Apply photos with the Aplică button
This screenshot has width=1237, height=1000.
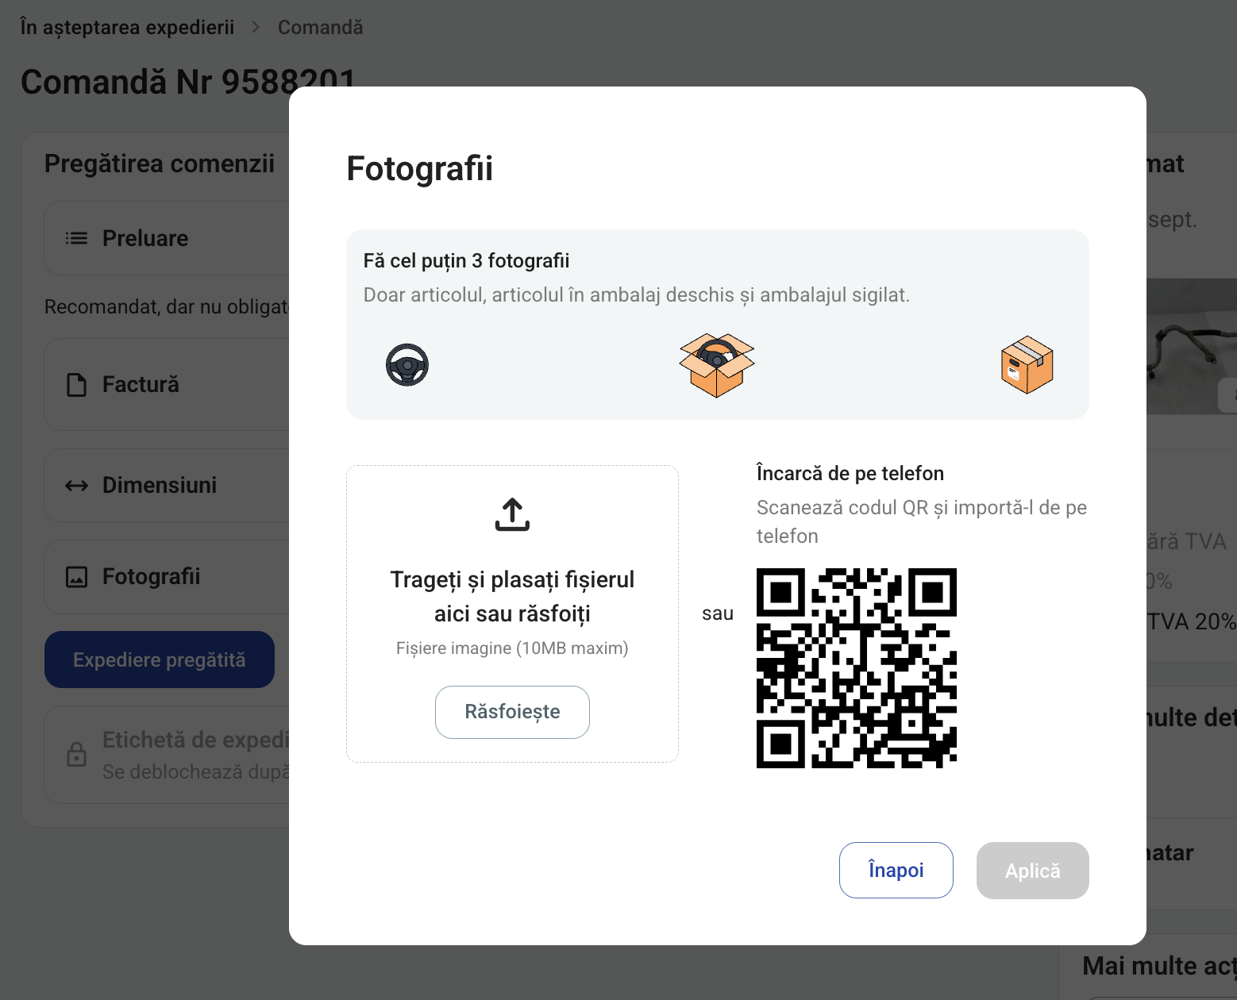1032,870
